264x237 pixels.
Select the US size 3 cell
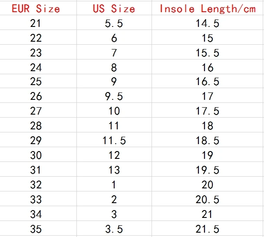(x=114, y=214)
